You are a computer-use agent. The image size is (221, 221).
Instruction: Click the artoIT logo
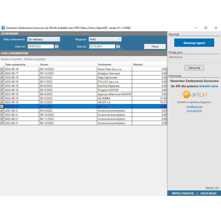[x=194, y=95]
